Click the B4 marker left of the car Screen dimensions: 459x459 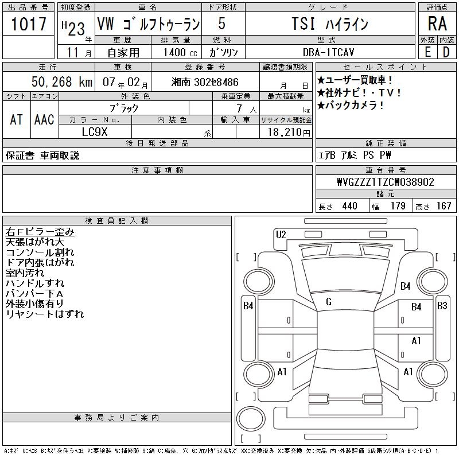click(x=248, y=306)
